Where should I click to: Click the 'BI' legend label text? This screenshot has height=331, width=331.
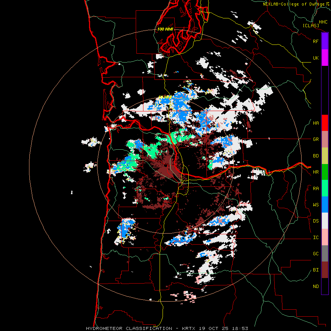[316, 270]
